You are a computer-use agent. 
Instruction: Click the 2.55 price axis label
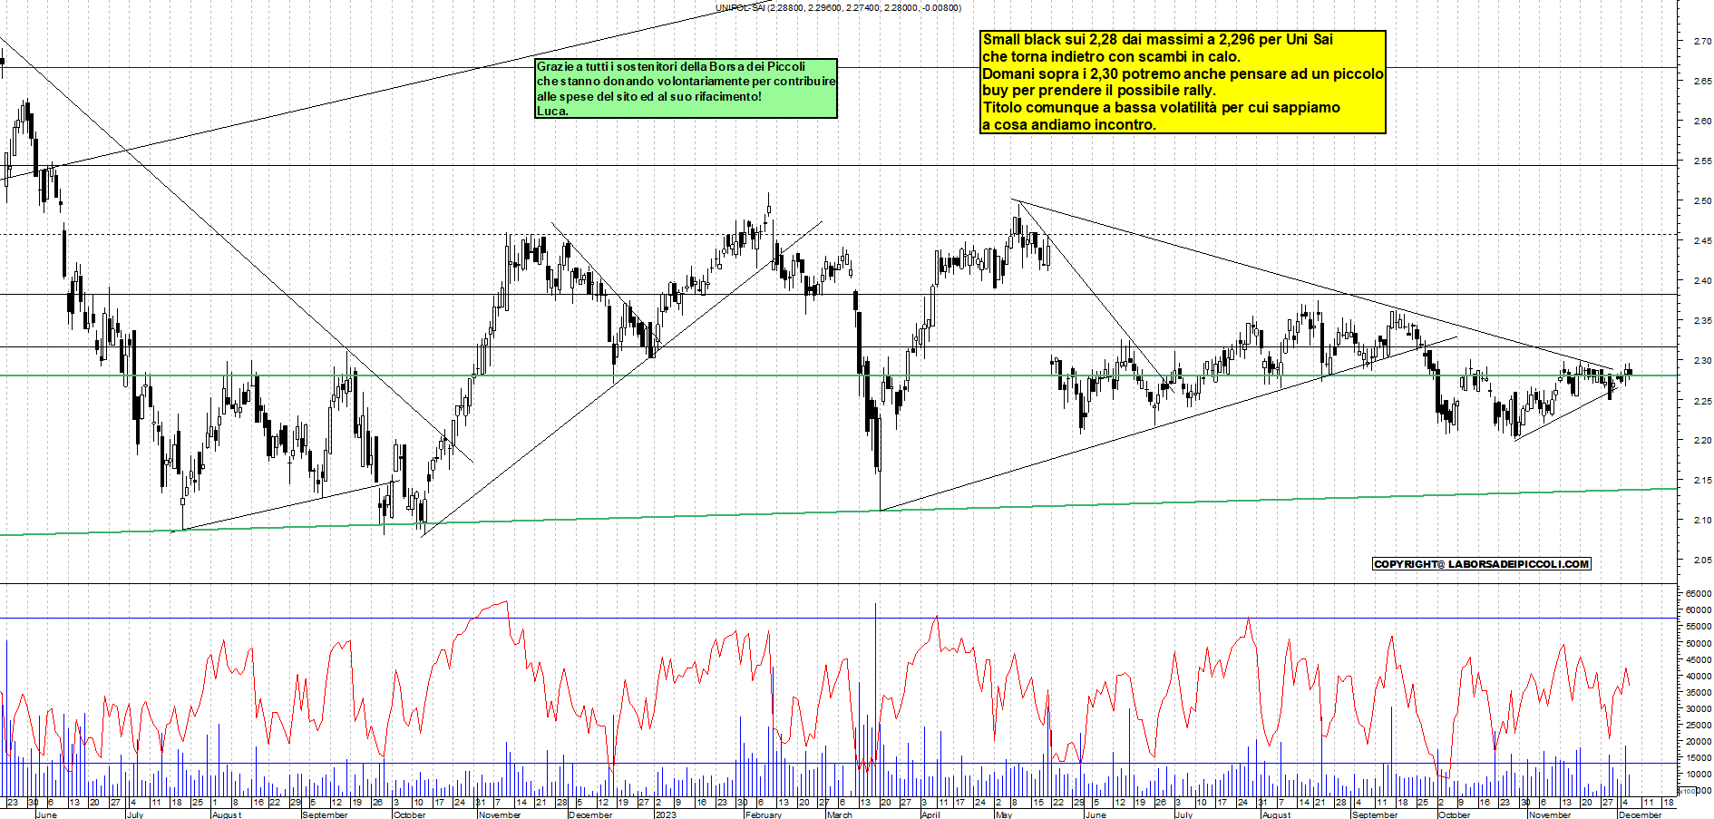[1702, 161]
